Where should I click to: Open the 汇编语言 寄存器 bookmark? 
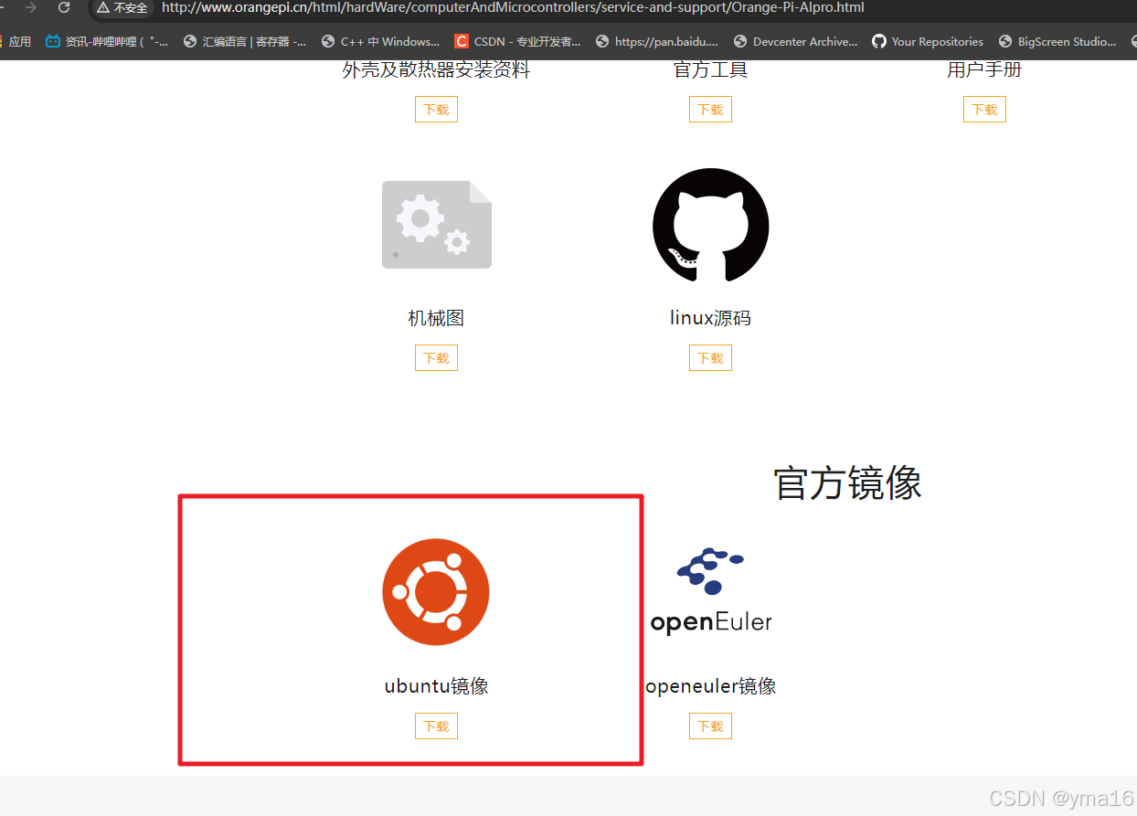[x=245, y=41]
